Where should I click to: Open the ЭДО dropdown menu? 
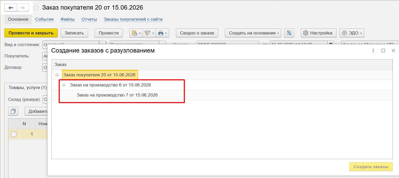pos(352,33)
